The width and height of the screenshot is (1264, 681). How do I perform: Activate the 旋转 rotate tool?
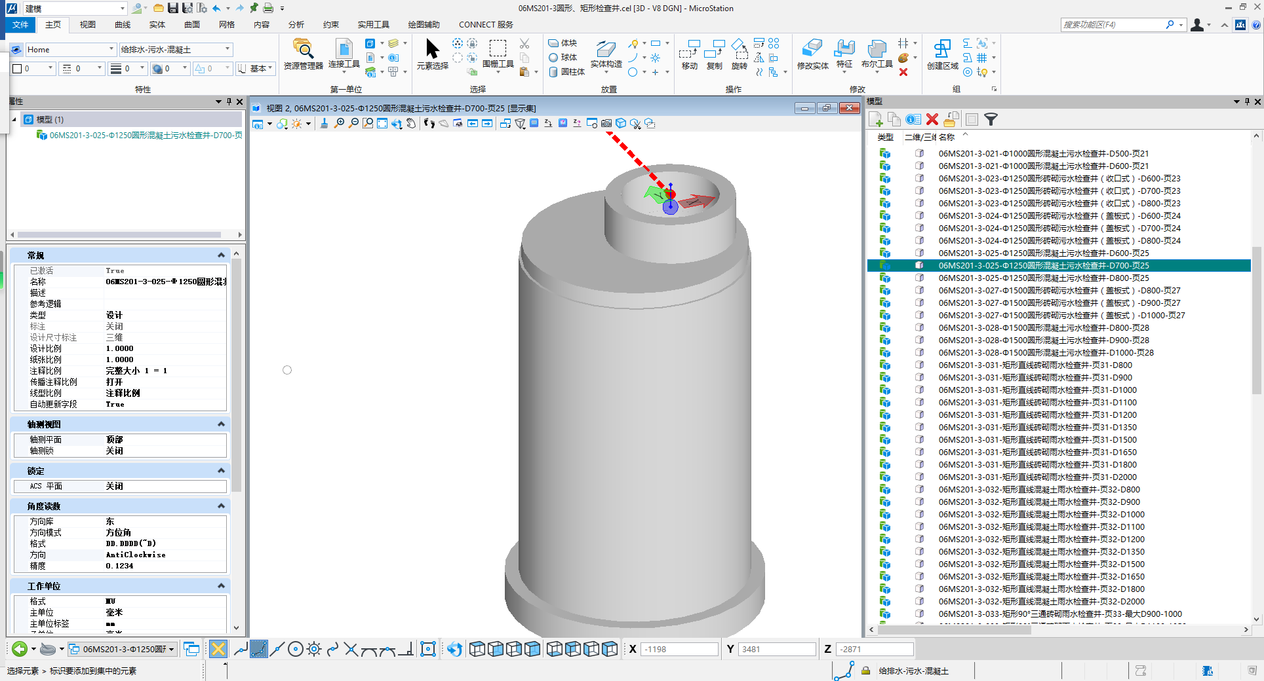click(x=739, y=54)
